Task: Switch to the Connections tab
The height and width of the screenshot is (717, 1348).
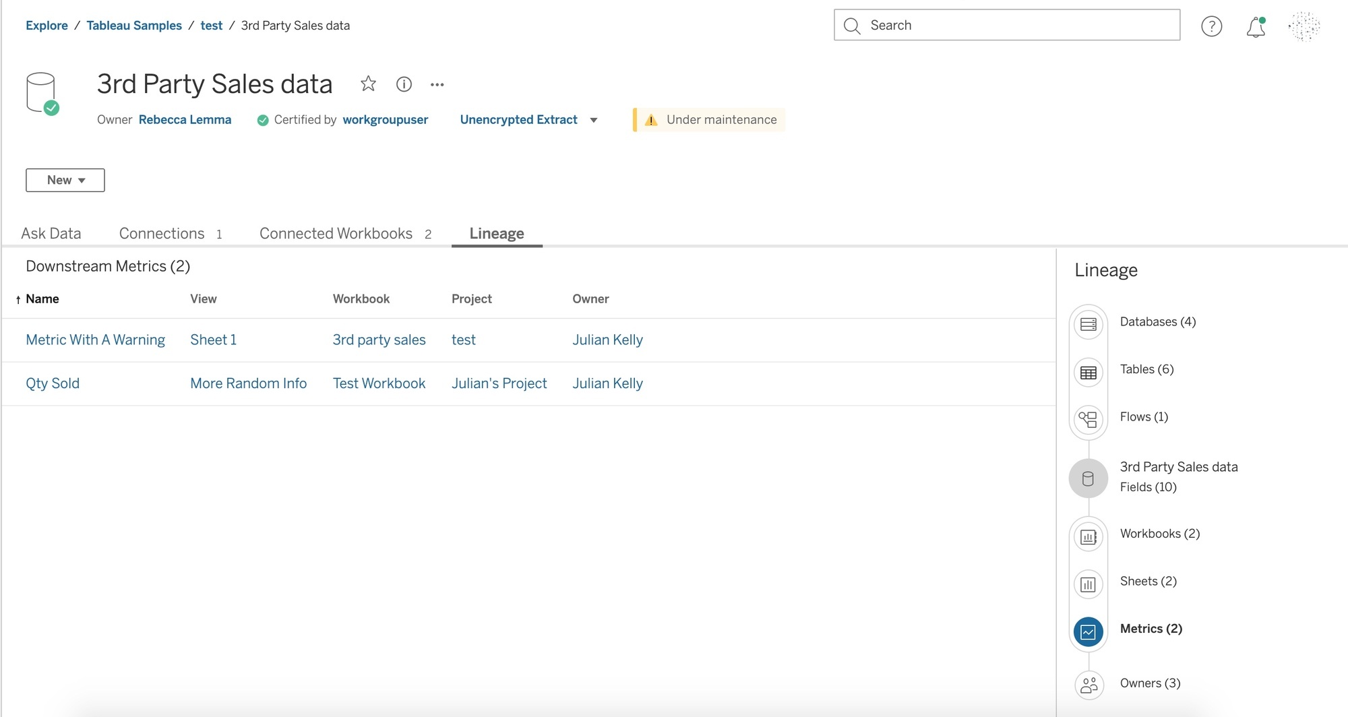Action: click(171, 233)
